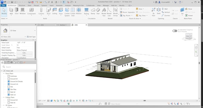Select the Component tool
Viewport: 203px width, 108px height.
click(x=31, y=11)
